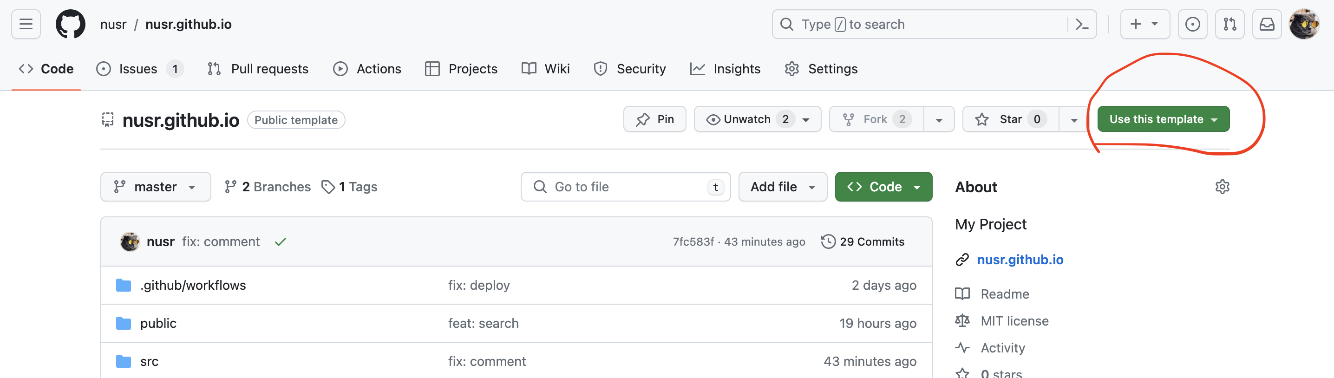Open nusr.github.io breadcrumb link
Screen dimensions: 1334x378
pyautogui.click(x=189, y=24)
